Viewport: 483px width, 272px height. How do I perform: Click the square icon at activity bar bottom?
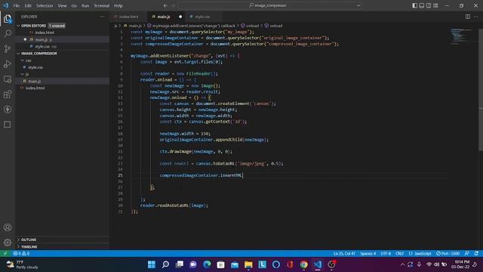pyautogui.click(x=8, y=124)
